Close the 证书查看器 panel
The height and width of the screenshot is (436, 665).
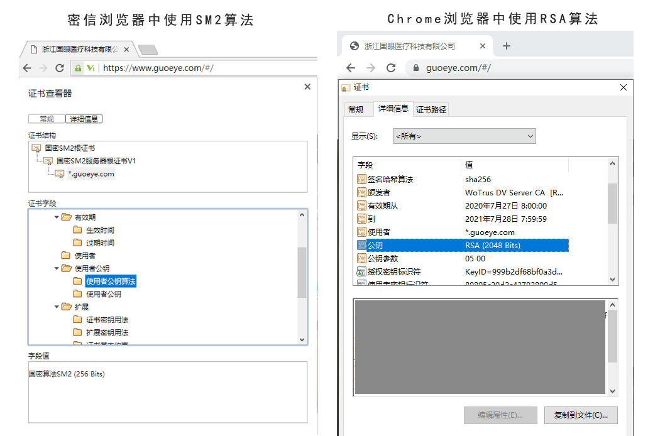click(x=307, y=87)
